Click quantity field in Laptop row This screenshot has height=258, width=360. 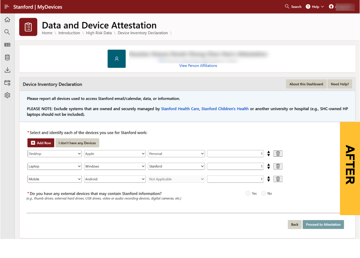coord(235,166)
